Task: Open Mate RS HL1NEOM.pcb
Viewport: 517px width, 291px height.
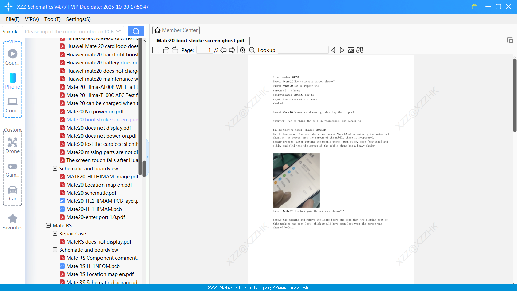Action: 93,266
